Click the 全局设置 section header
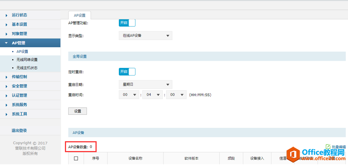The width and height of the screenshot is (348, 165). pyautogui.click(x=207, y=56)
